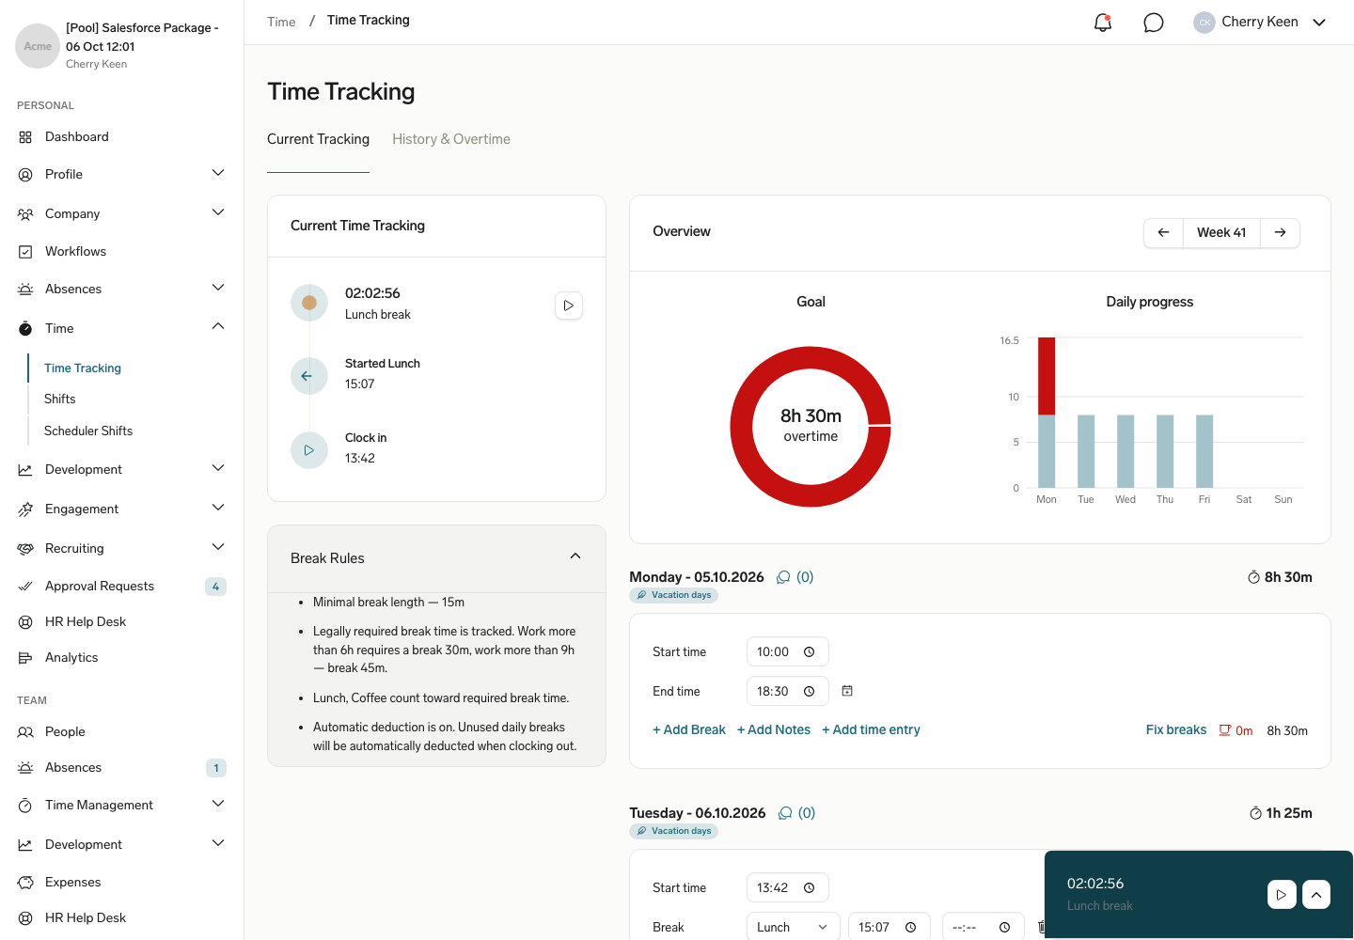This screenshot has width=1354, height=940.
Task: Click the Monday bar in Daily progress
Action: [x=1047, y=413]
